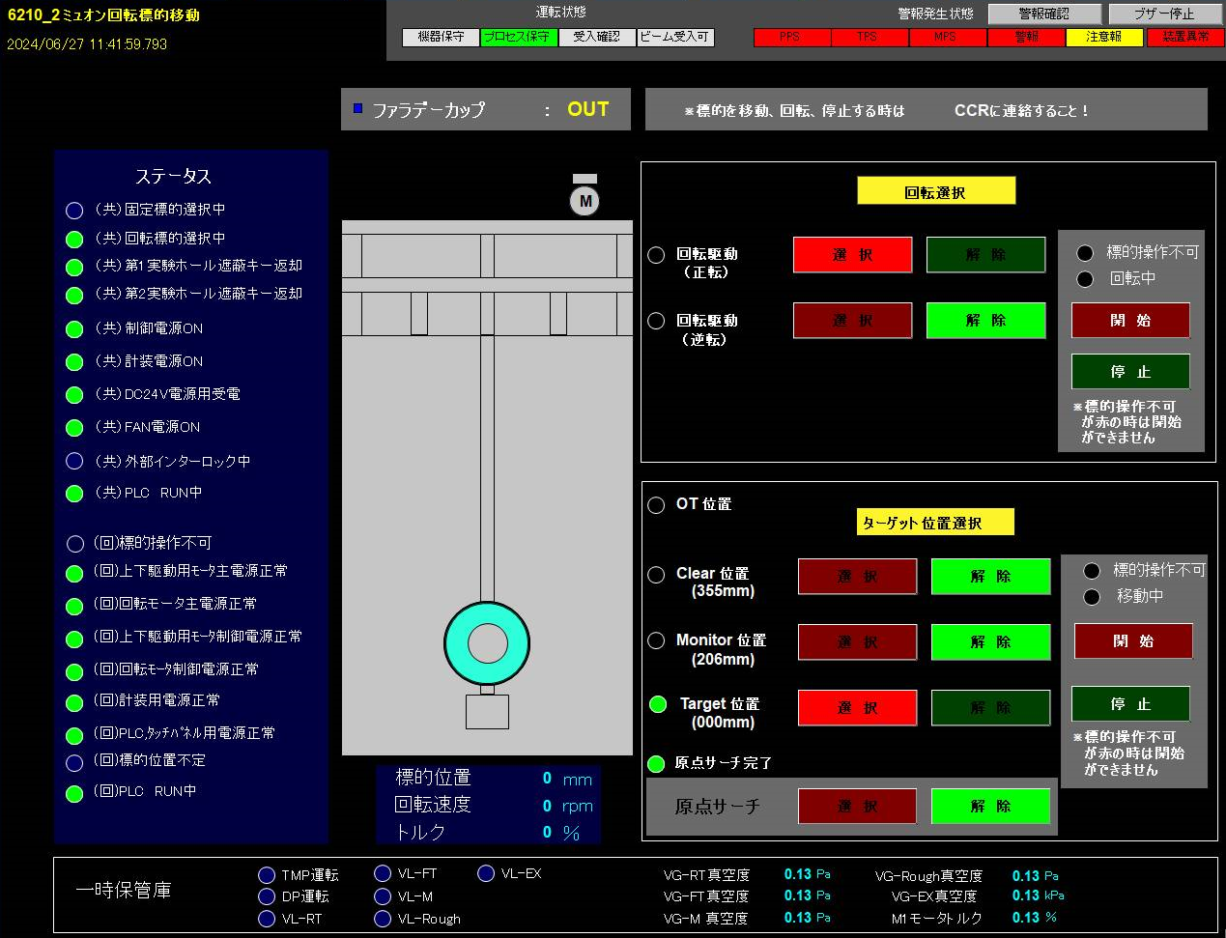This screenshot has width=1226, height=938.
Task: Click the turquoise rotating target ring
Action: coord(487,643)
